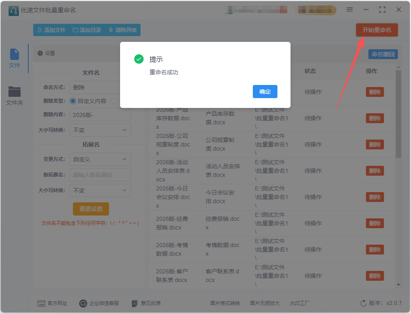Image resolution: width=411 pixels, height=314 pixels.
Task: Click the new name 考情数据.docx cell
Action: pyautogui.click(x=222, y=250)
